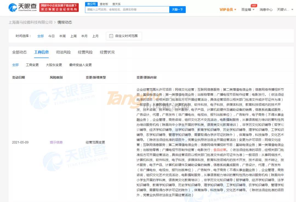Click the 提示信息 risk level label
Viewport: 296px width, 202px height.
(56, 142)
